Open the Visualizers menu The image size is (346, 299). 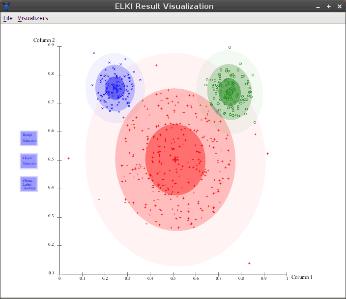tap(33, 18)
